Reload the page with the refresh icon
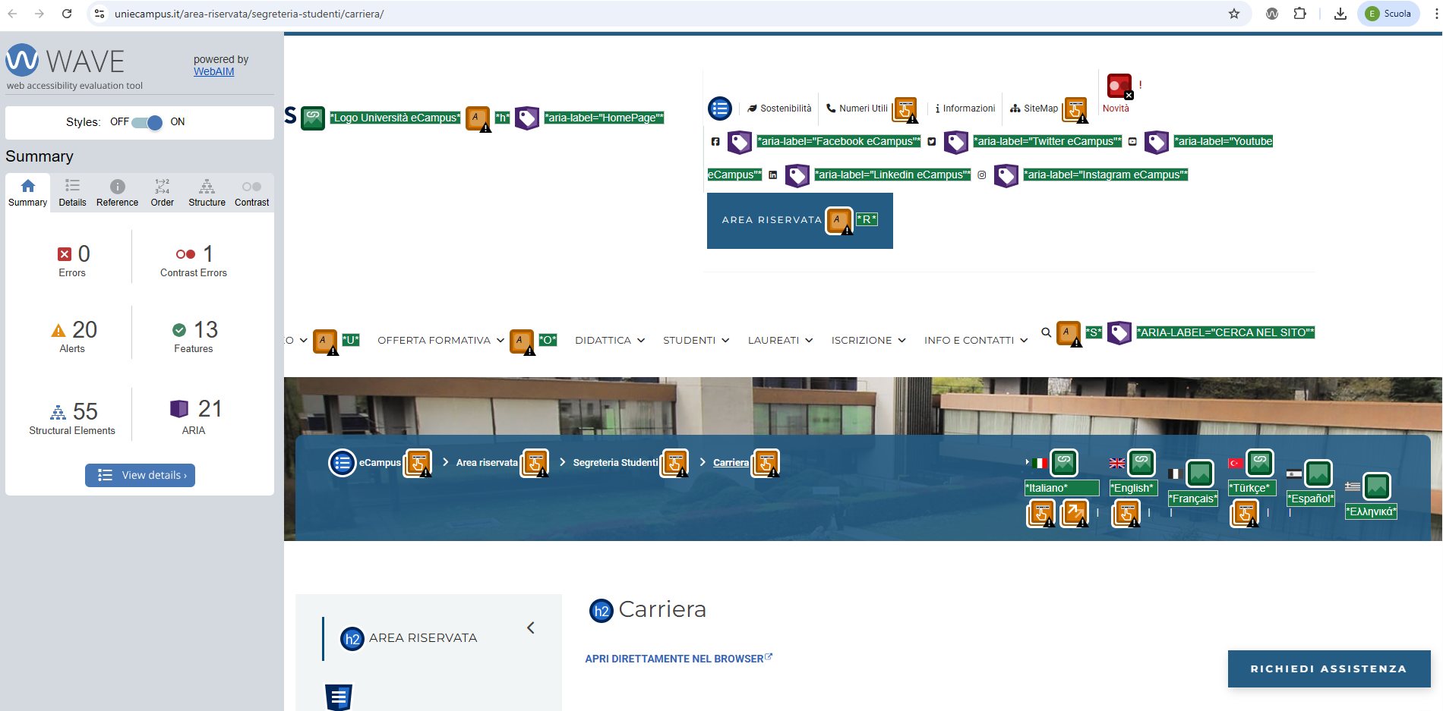The width and height of the screenshot is (1443, 711). point(67,14)
